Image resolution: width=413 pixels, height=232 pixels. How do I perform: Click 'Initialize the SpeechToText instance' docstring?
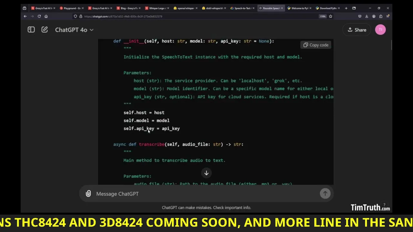click(x=213, y=57)
